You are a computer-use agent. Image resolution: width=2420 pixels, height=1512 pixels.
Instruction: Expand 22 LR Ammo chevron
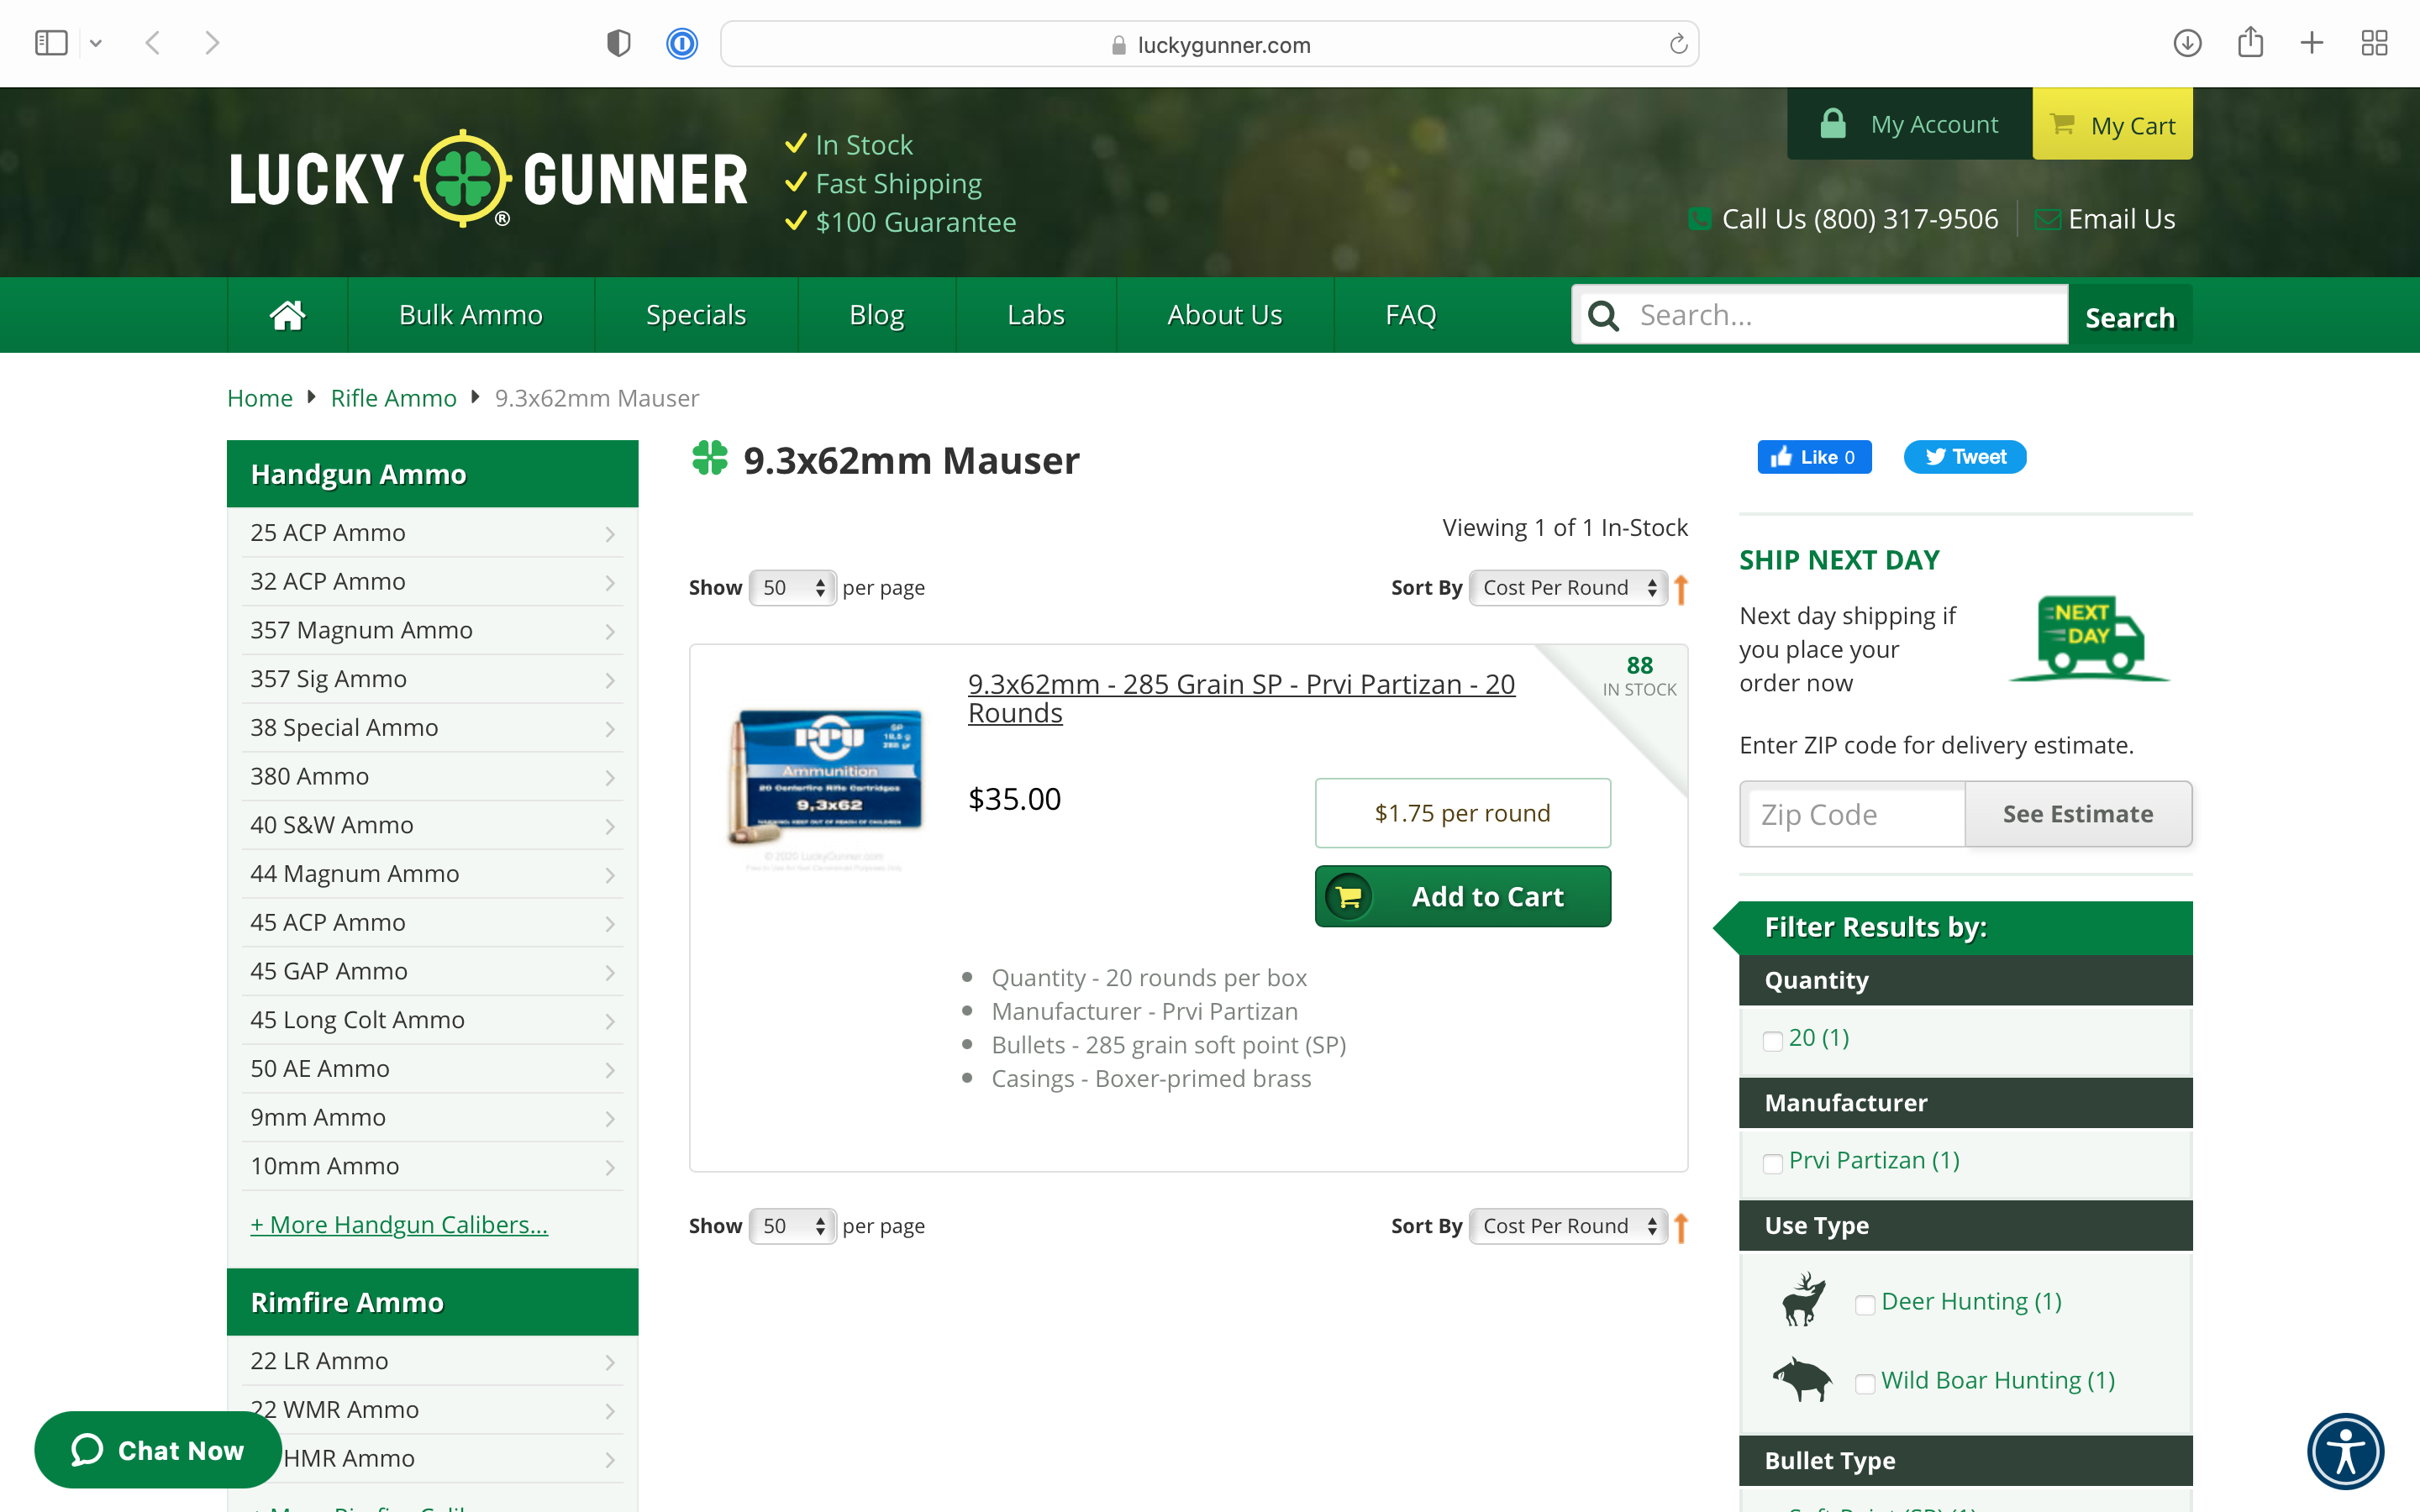[x=610, y=1363]
